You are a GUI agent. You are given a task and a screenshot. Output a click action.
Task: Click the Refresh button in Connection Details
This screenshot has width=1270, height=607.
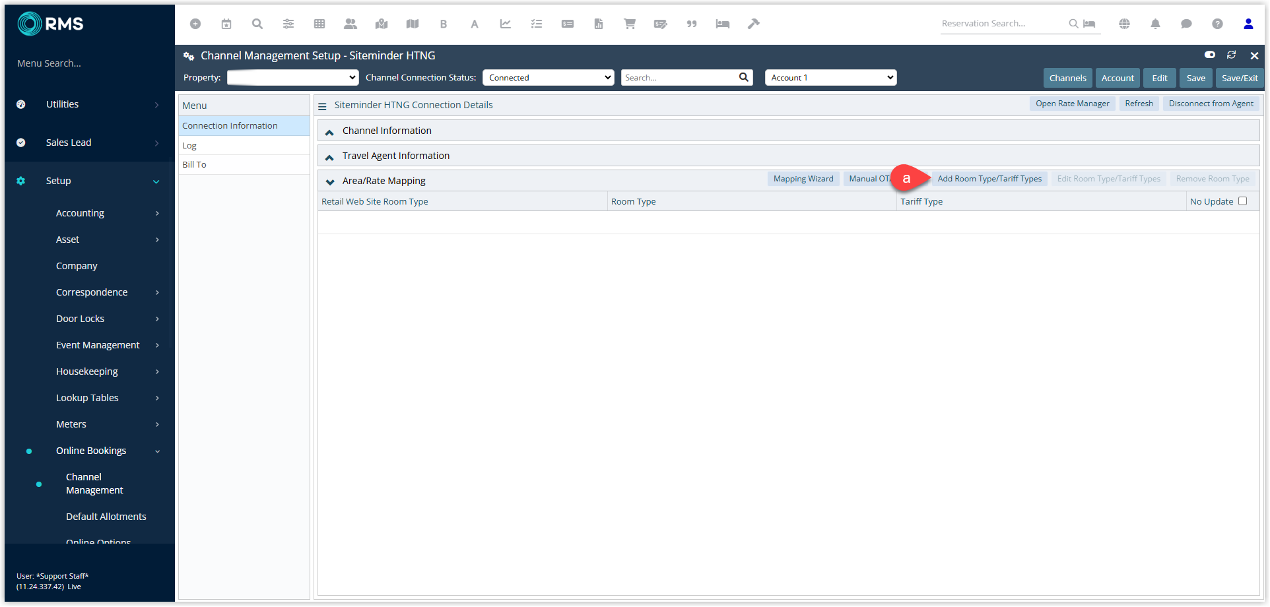point(1139,104)
